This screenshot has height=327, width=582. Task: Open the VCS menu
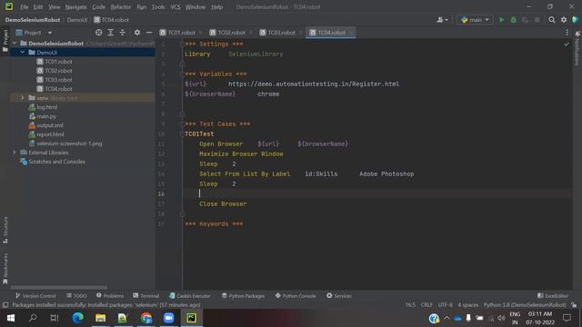click(x=176, y=6)
